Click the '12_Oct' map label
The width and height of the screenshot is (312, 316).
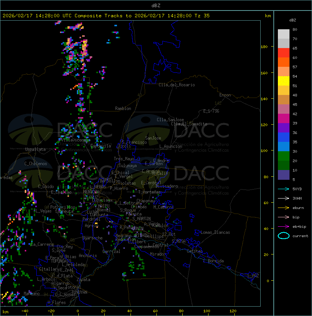coord(169,234)
